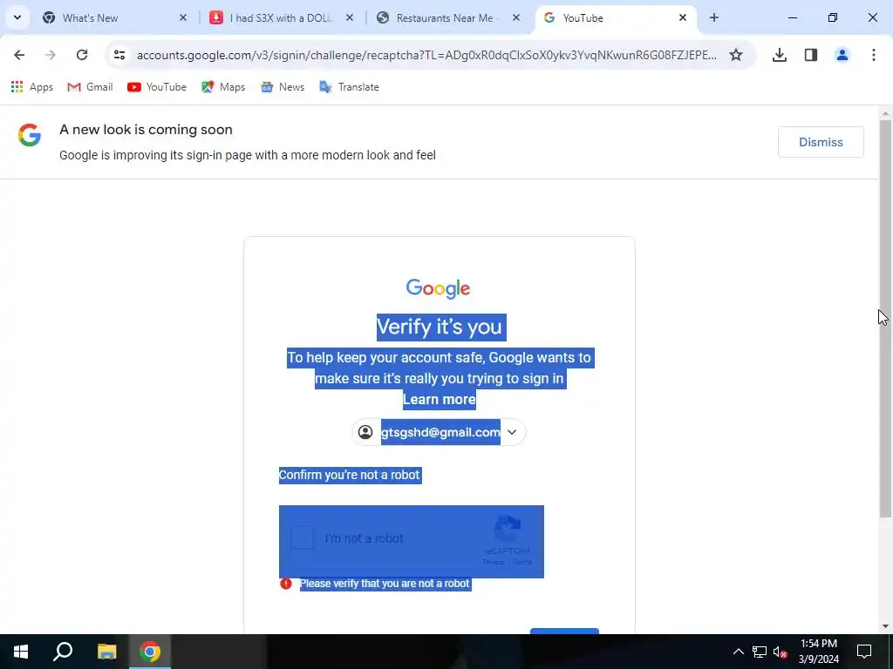The width and height of the screenshot is (893, 669).
Task: Show hidden system tray icons
Action: click(738, 652)
